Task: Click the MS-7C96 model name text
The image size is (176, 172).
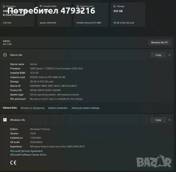Action: (x=7, y=44)
